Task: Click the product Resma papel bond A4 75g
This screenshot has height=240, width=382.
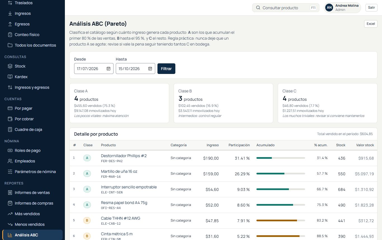Action: 124,203
